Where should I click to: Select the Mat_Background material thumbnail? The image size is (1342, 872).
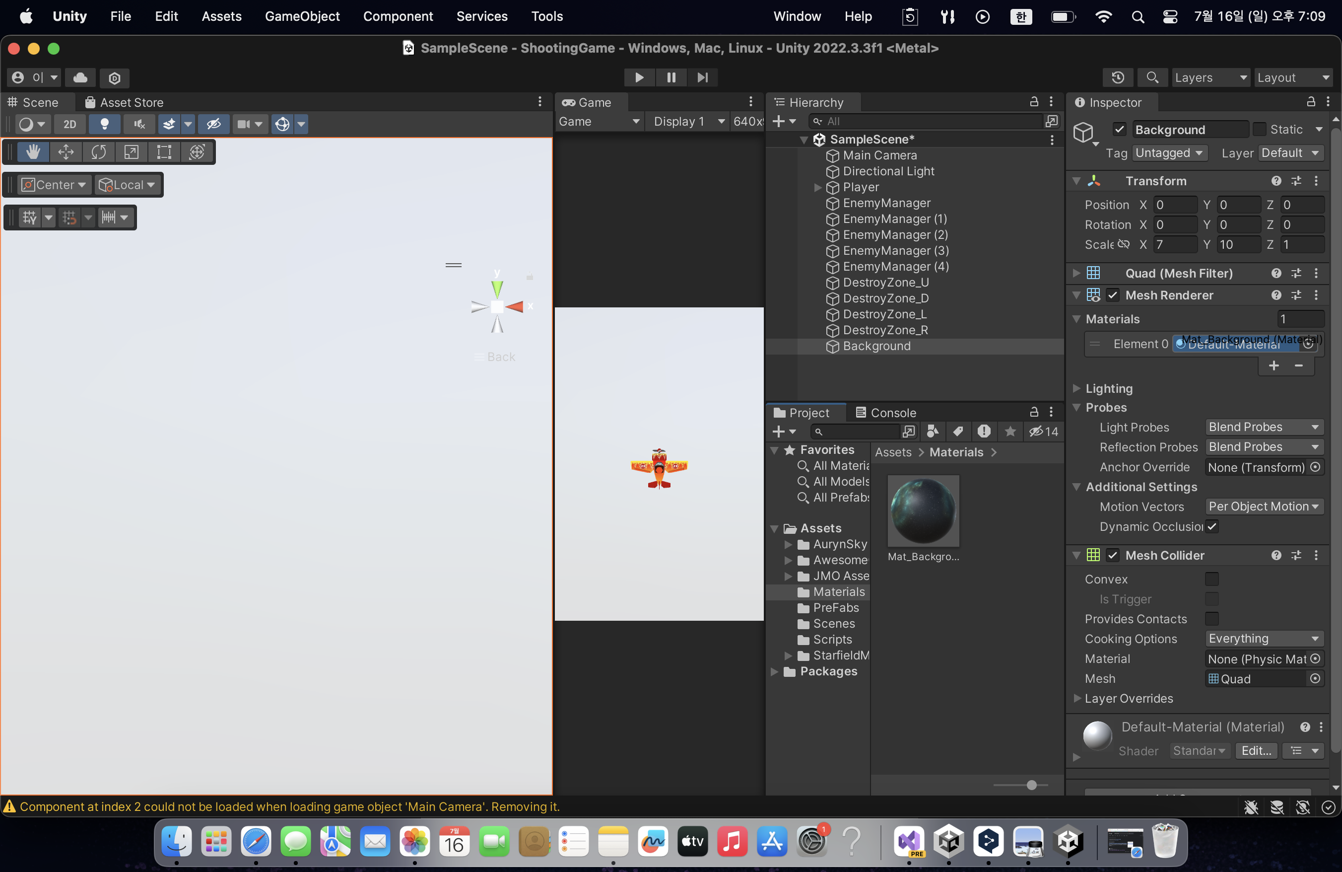[x=923, y=511]
